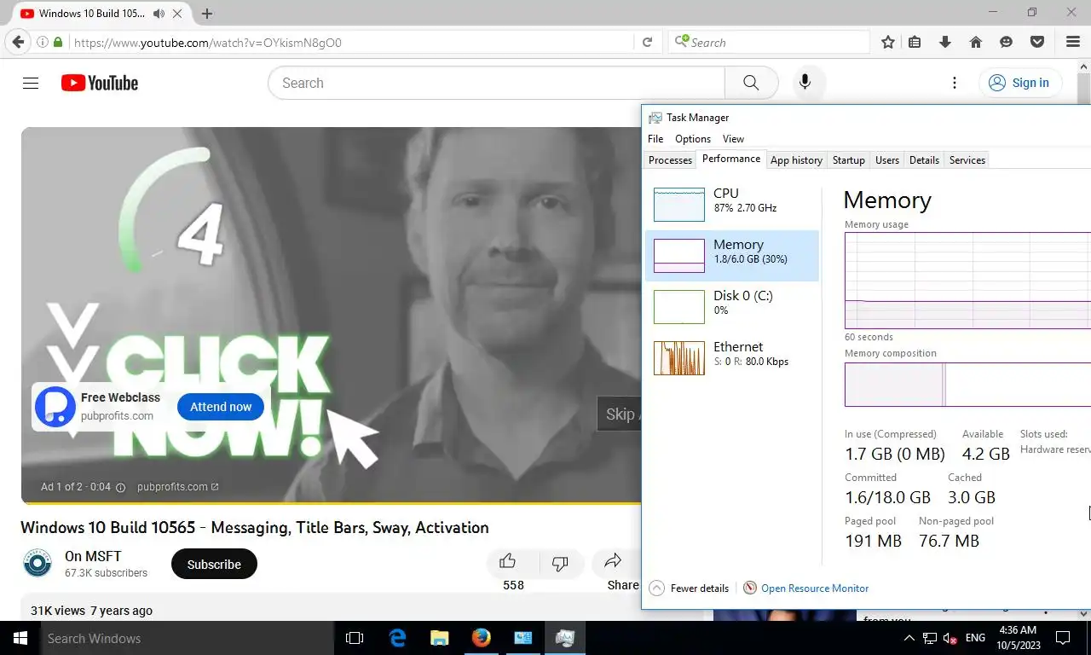
Task: Click Attend now on the ad
Action: pyautogui.click(x=221, y=407)
